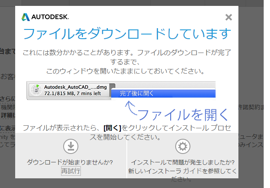
Task: Click the Autodesk logo
Action: pos(45,17)
